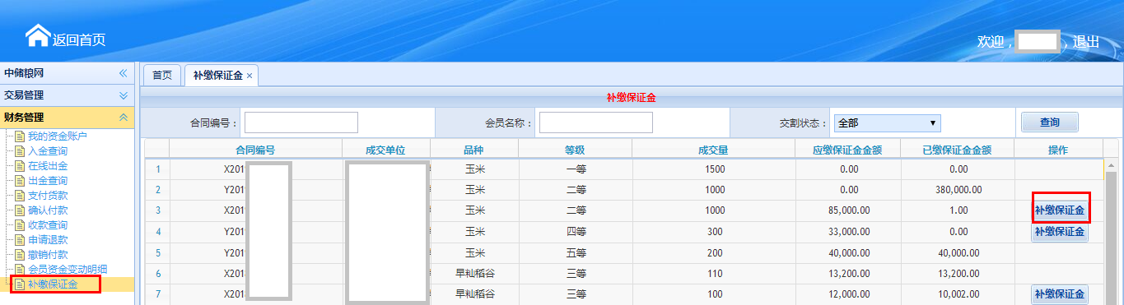This screenshot has width=1124, height=305.
Task: Select 补缴保证金 in the sidebar tree
Action: pos(53,284)
